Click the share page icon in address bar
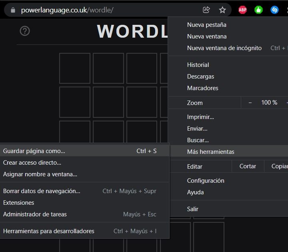The image size is (288, 252). point(206,10)
